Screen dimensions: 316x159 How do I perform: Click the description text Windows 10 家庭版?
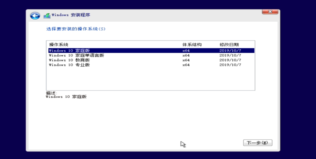coord(66,97)
